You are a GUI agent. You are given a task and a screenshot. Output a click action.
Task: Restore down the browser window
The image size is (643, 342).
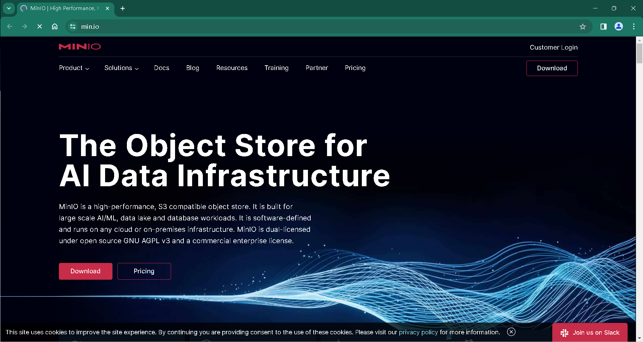click(614, 8)
